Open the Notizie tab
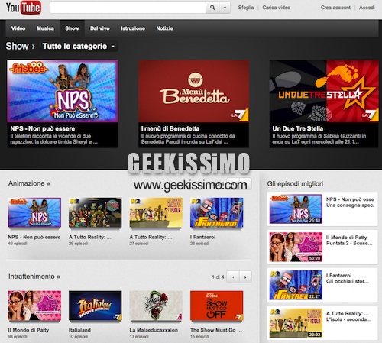The height and width of the screenshot is (343, 382). pos(165,28)
